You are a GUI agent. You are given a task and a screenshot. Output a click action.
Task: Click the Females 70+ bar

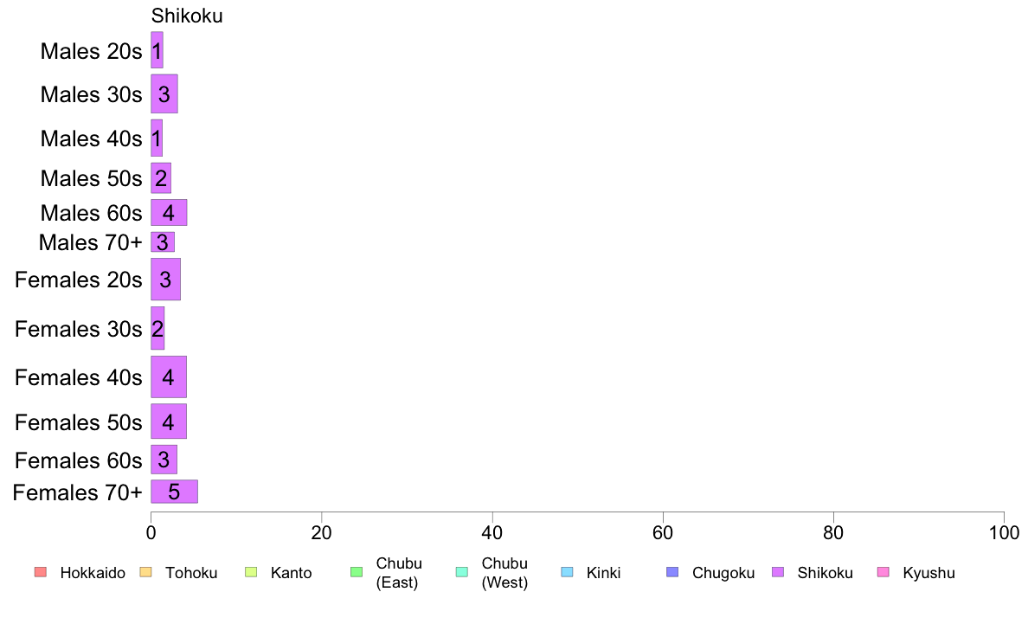(x=175, y=492)
